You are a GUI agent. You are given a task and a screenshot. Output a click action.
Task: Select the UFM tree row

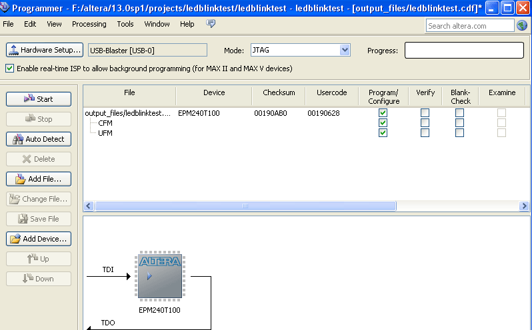105,133
